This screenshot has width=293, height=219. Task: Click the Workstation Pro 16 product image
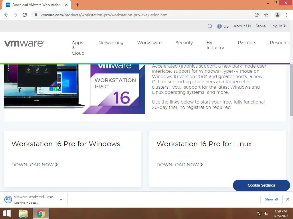point(114,89)
